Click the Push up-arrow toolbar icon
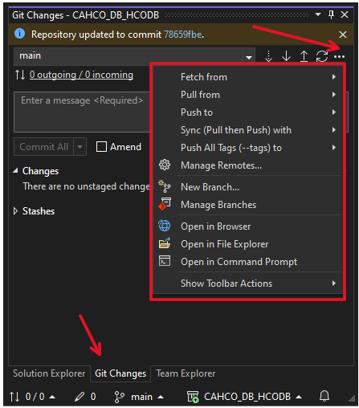 pyautogui.click(x=304, y=56)
